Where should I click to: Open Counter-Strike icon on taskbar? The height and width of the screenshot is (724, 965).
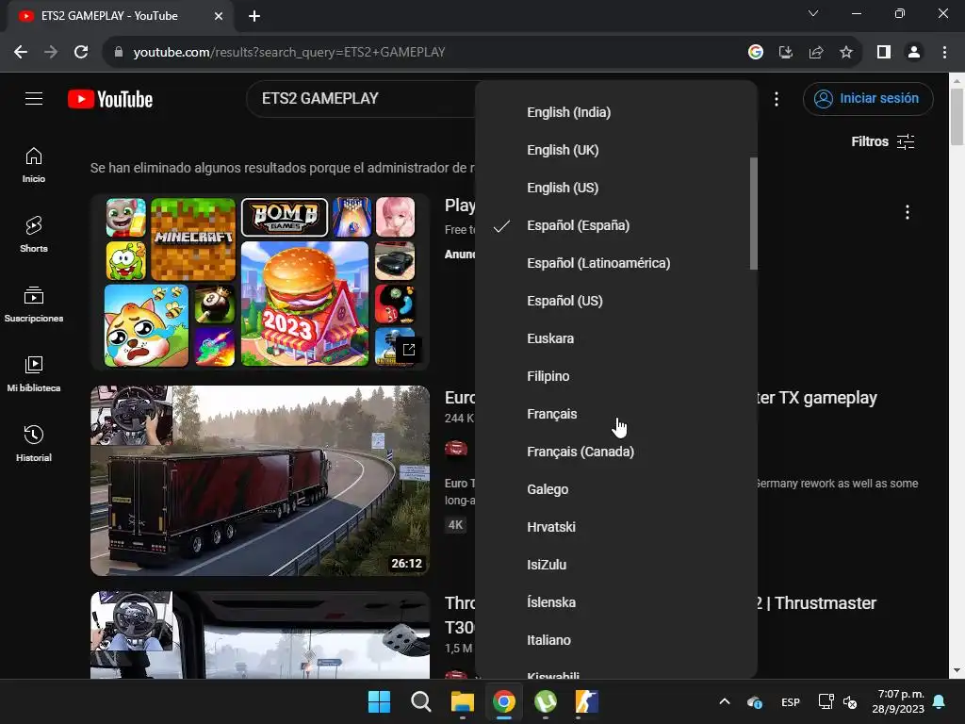tap(586, 701)
